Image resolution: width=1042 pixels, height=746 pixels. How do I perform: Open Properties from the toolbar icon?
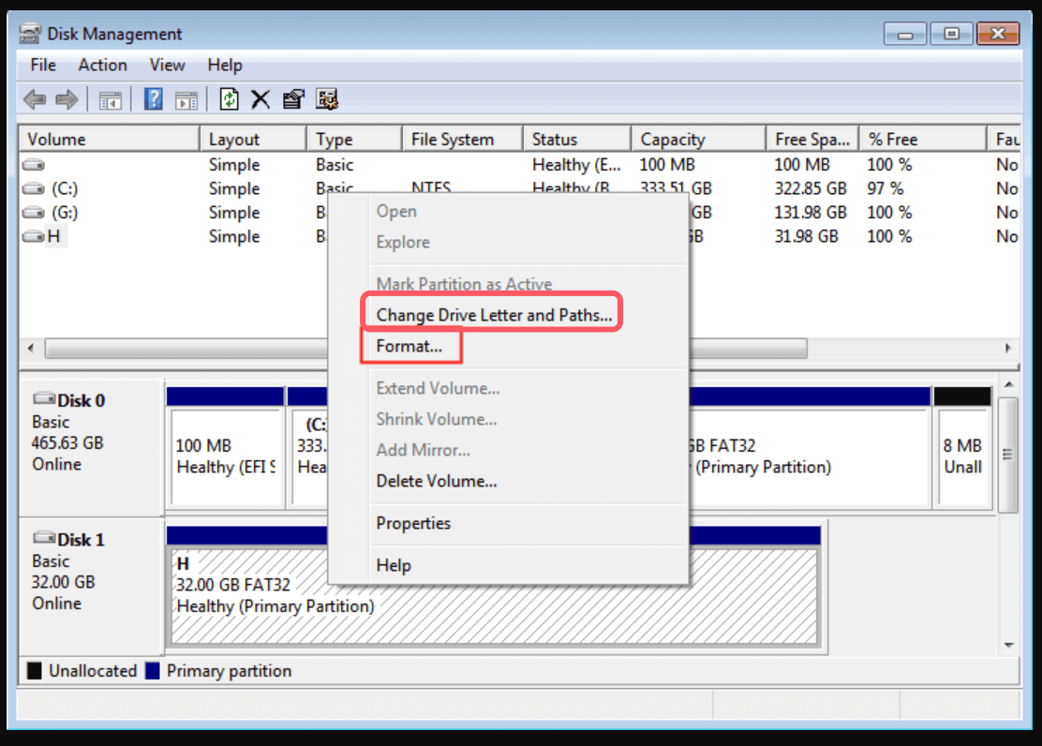293,99
